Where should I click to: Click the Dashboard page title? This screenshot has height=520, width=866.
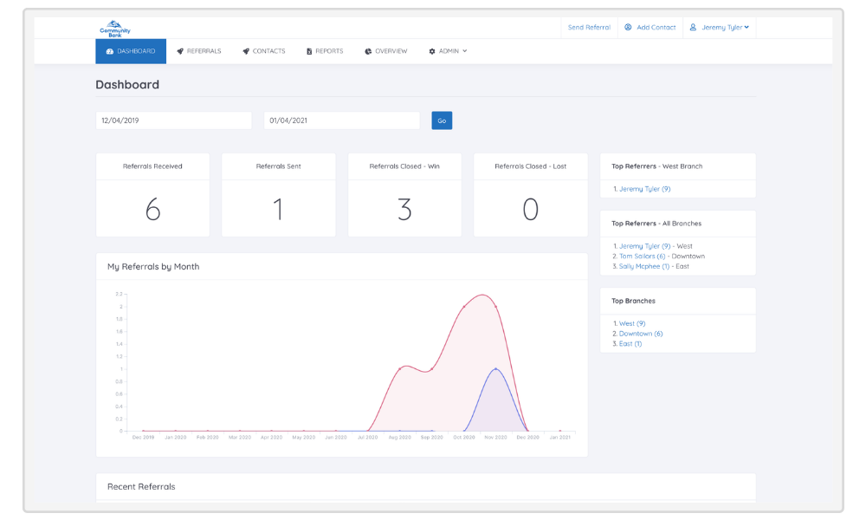coord(127,85)
